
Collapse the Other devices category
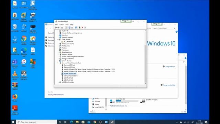point(58,40)
